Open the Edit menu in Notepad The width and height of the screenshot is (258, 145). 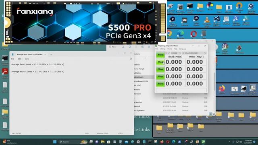pos(19,59)
